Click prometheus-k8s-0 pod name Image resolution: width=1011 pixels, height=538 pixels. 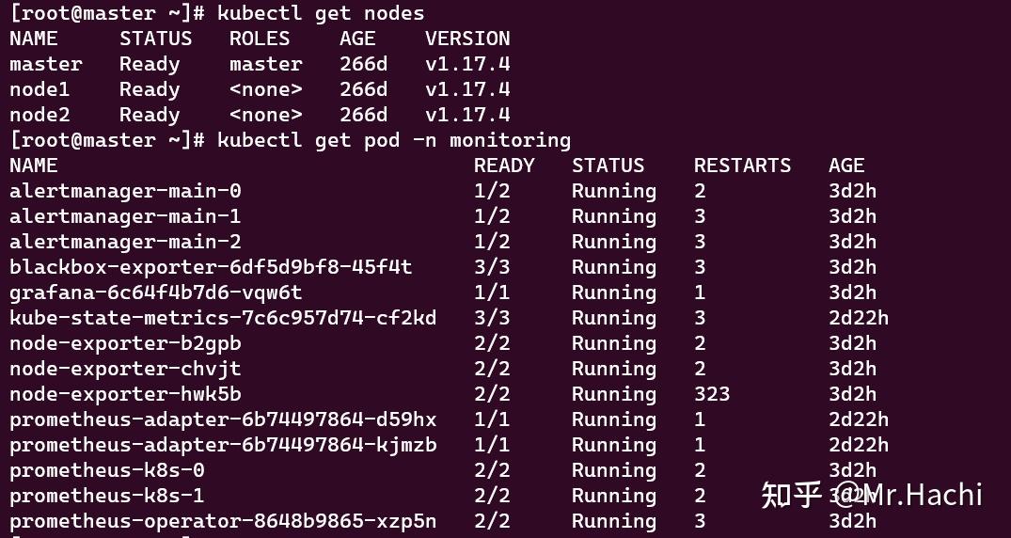click(106, 470)
